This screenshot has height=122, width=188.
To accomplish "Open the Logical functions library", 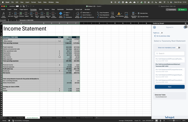I will tap(26, 14).
